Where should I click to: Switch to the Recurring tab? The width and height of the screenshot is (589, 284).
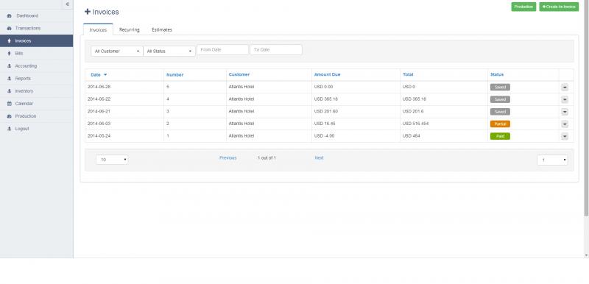tap(130, 29)
